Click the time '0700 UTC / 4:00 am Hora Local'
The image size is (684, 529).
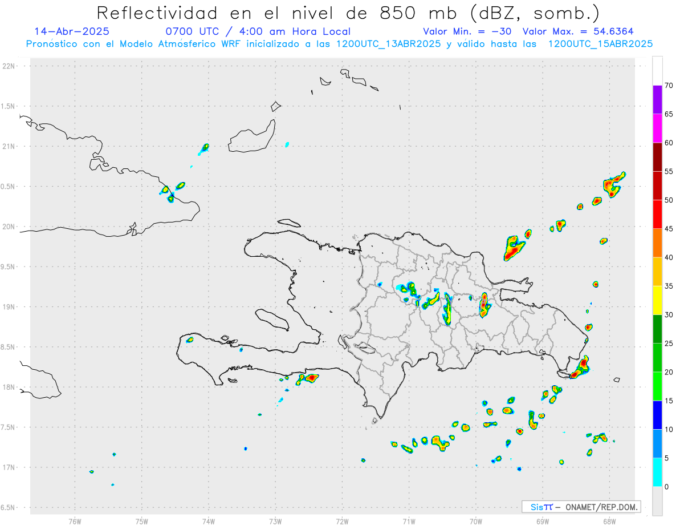[x=258, y=31]
